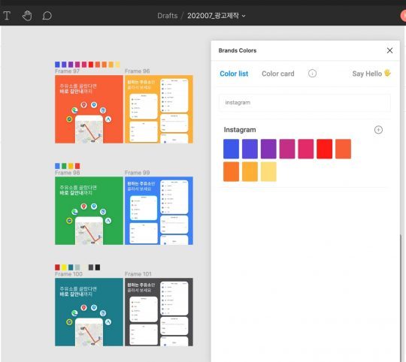Viewport: 406px width, 362px height.
Task: Click the Instagram palette heading
Action: [240, 130]
